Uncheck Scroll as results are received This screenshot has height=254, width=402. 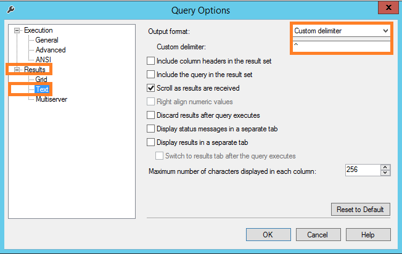pos(151,88)
